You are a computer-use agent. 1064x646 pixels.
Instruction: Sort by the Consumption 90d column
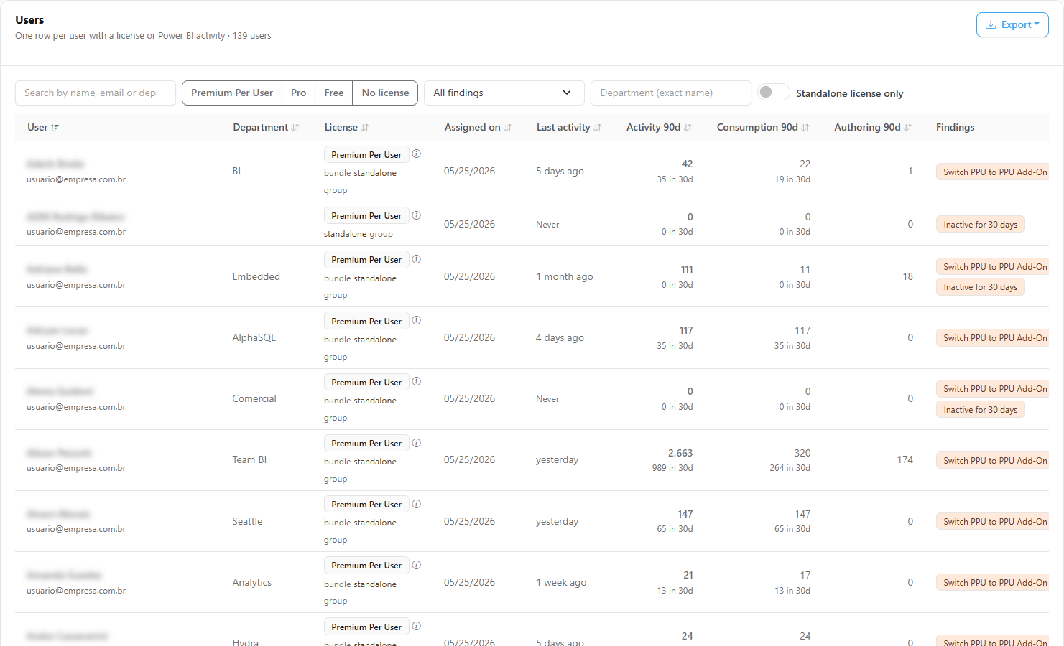763,127
